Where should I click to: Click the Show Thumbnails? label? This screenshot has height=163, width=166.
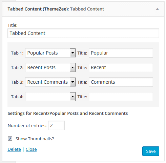[35, 139]
